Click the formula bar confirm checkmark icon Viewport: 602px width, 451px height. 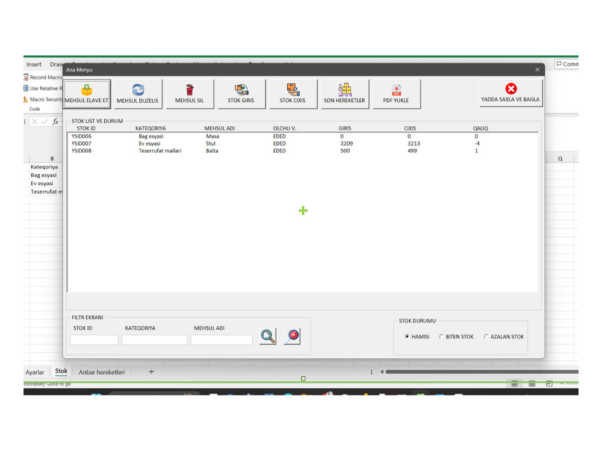pos(45,121)
